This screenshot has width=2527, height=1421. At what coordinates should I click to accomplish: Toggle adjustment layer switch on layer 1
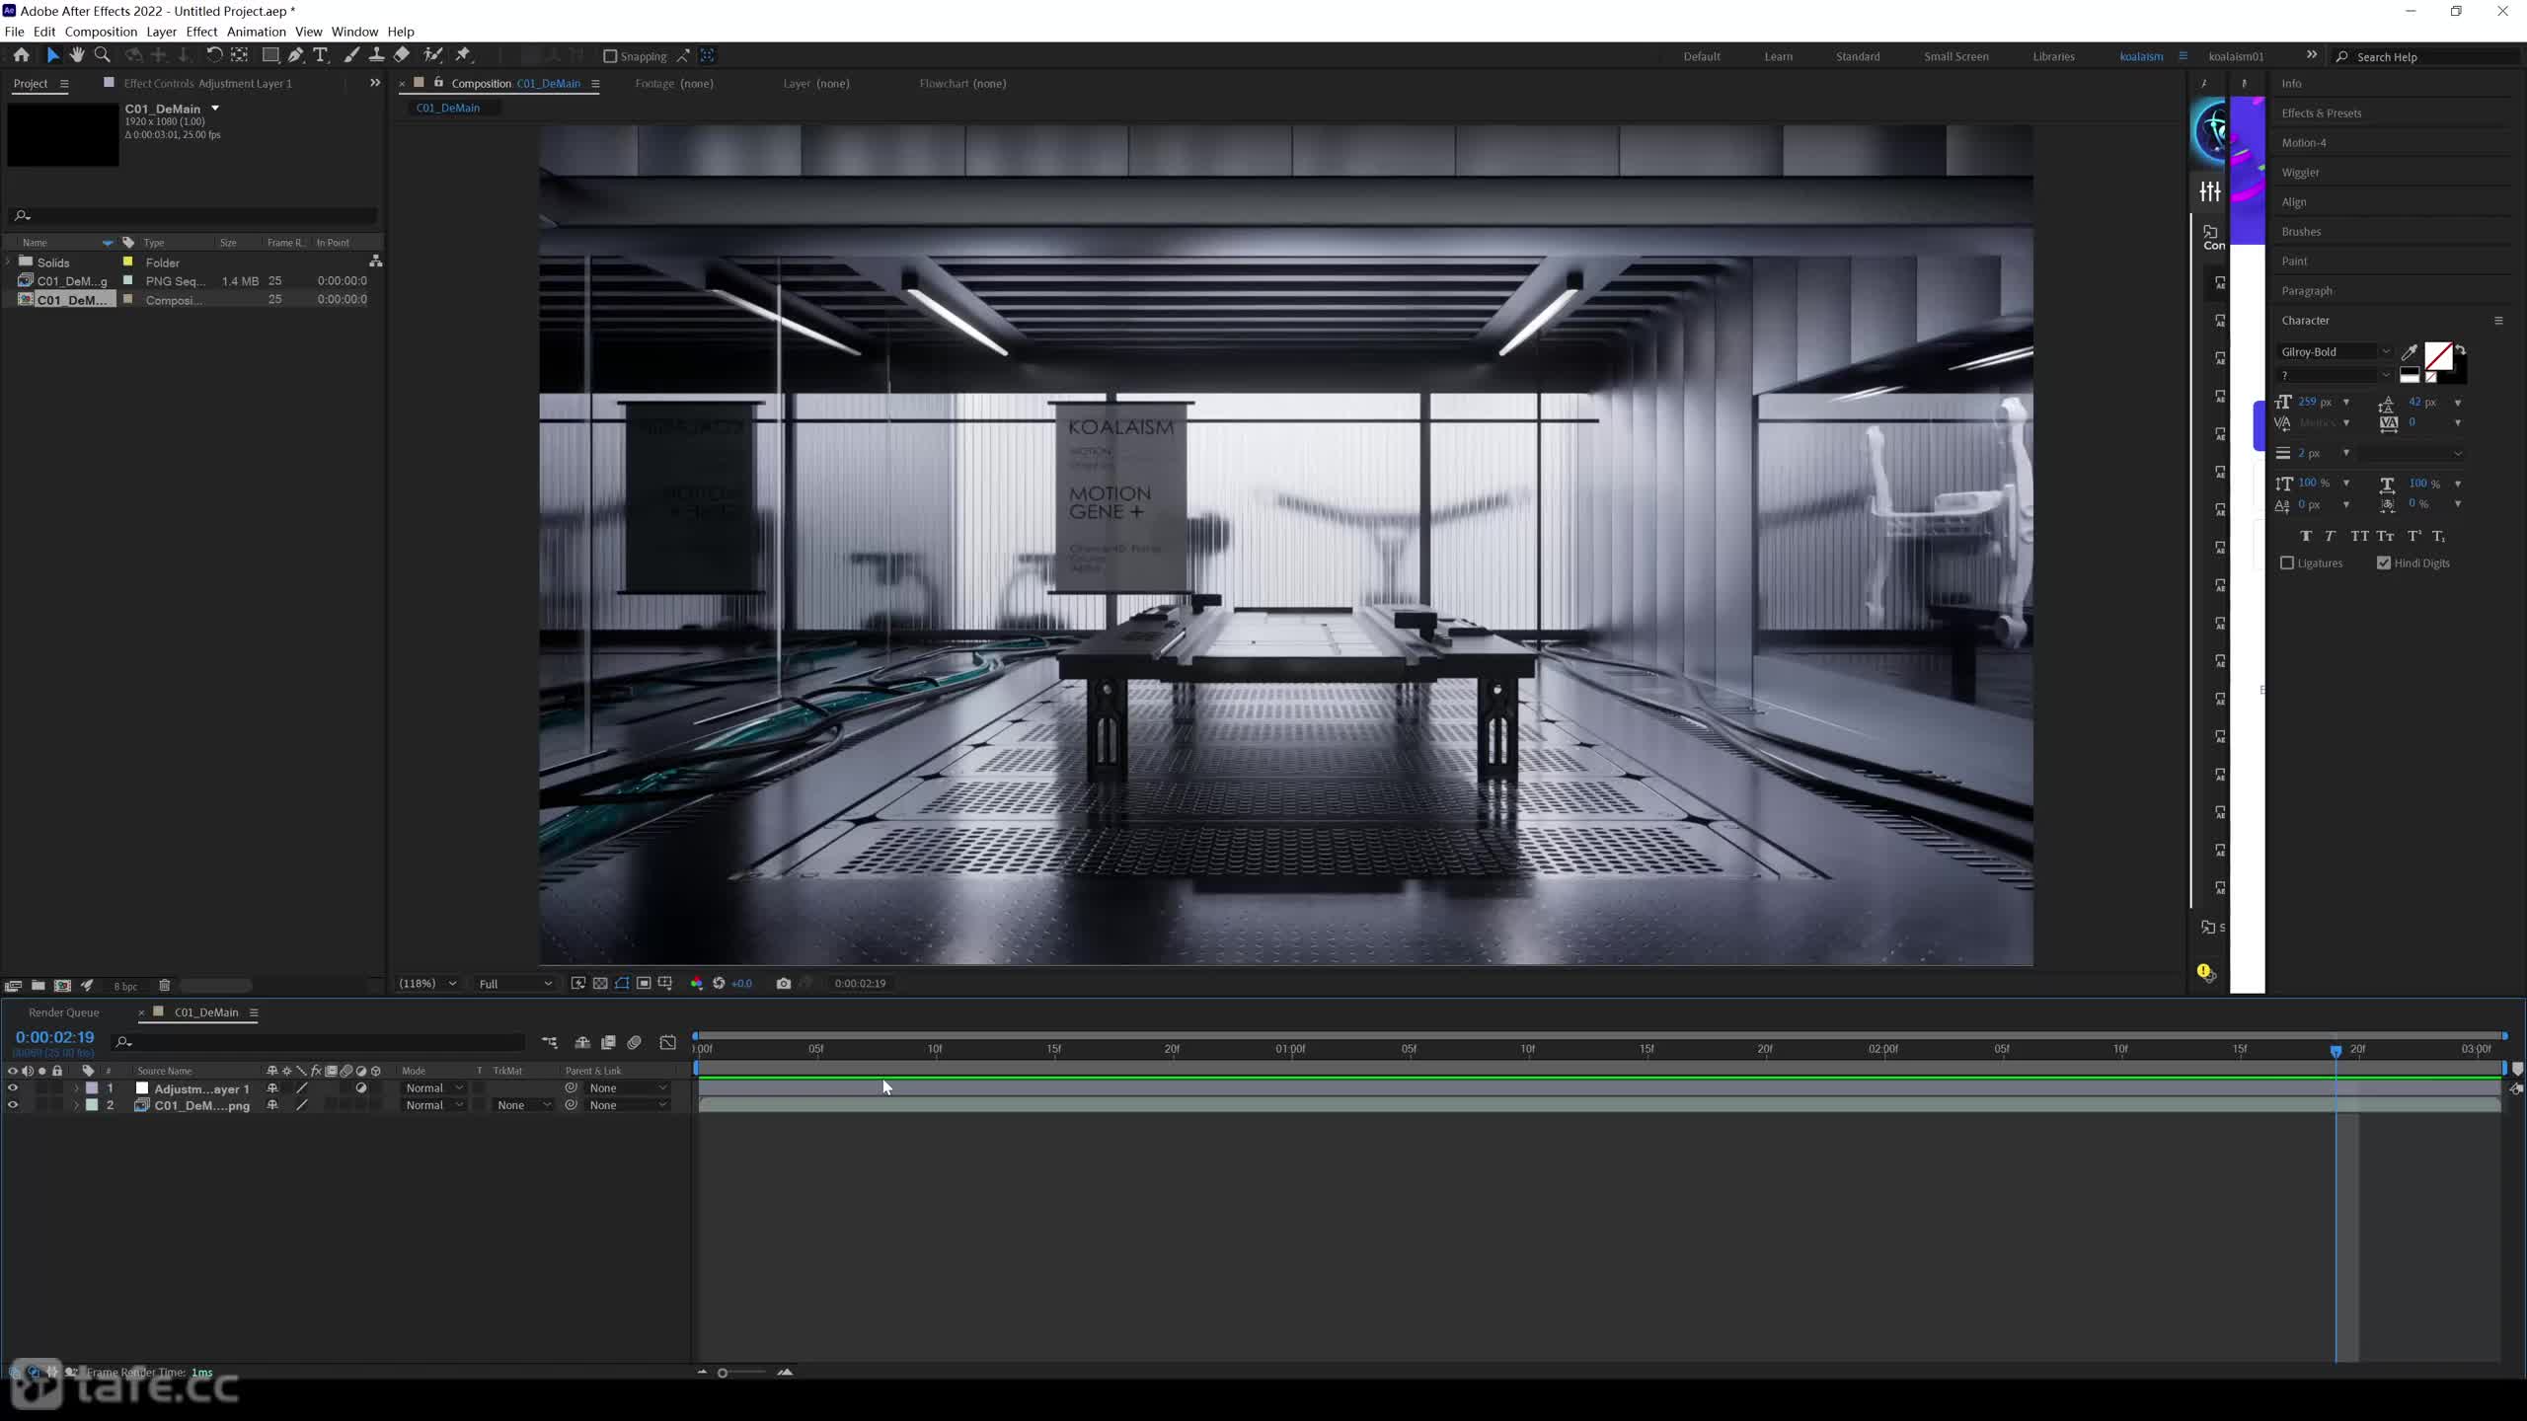point(361,1088)
